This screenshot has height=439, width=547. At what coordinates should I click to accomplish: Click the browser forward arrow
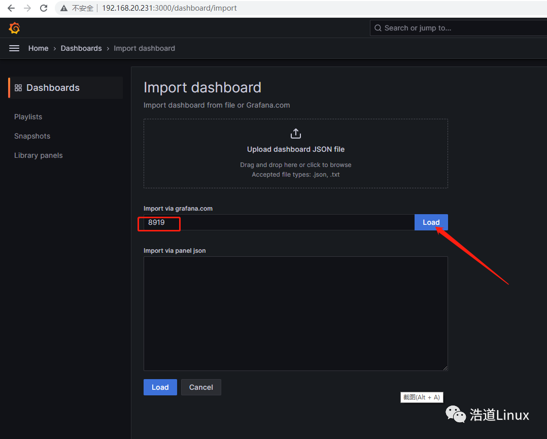(27, 8)
